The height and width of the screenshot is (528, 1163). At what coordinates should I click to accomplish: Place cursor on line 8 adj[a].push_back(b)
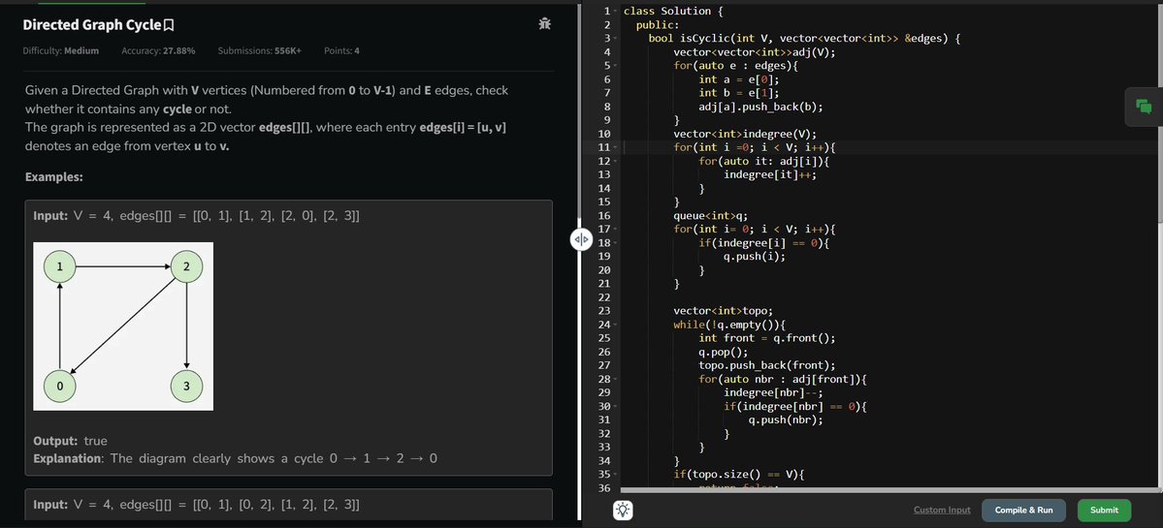click(761, 107)
